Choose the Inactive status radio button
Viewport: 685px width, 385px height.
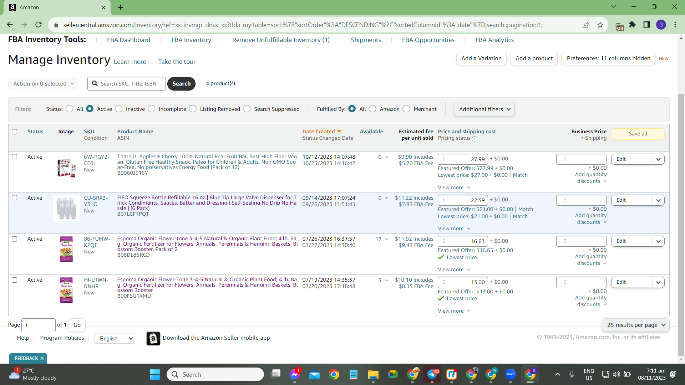point(119,109)
